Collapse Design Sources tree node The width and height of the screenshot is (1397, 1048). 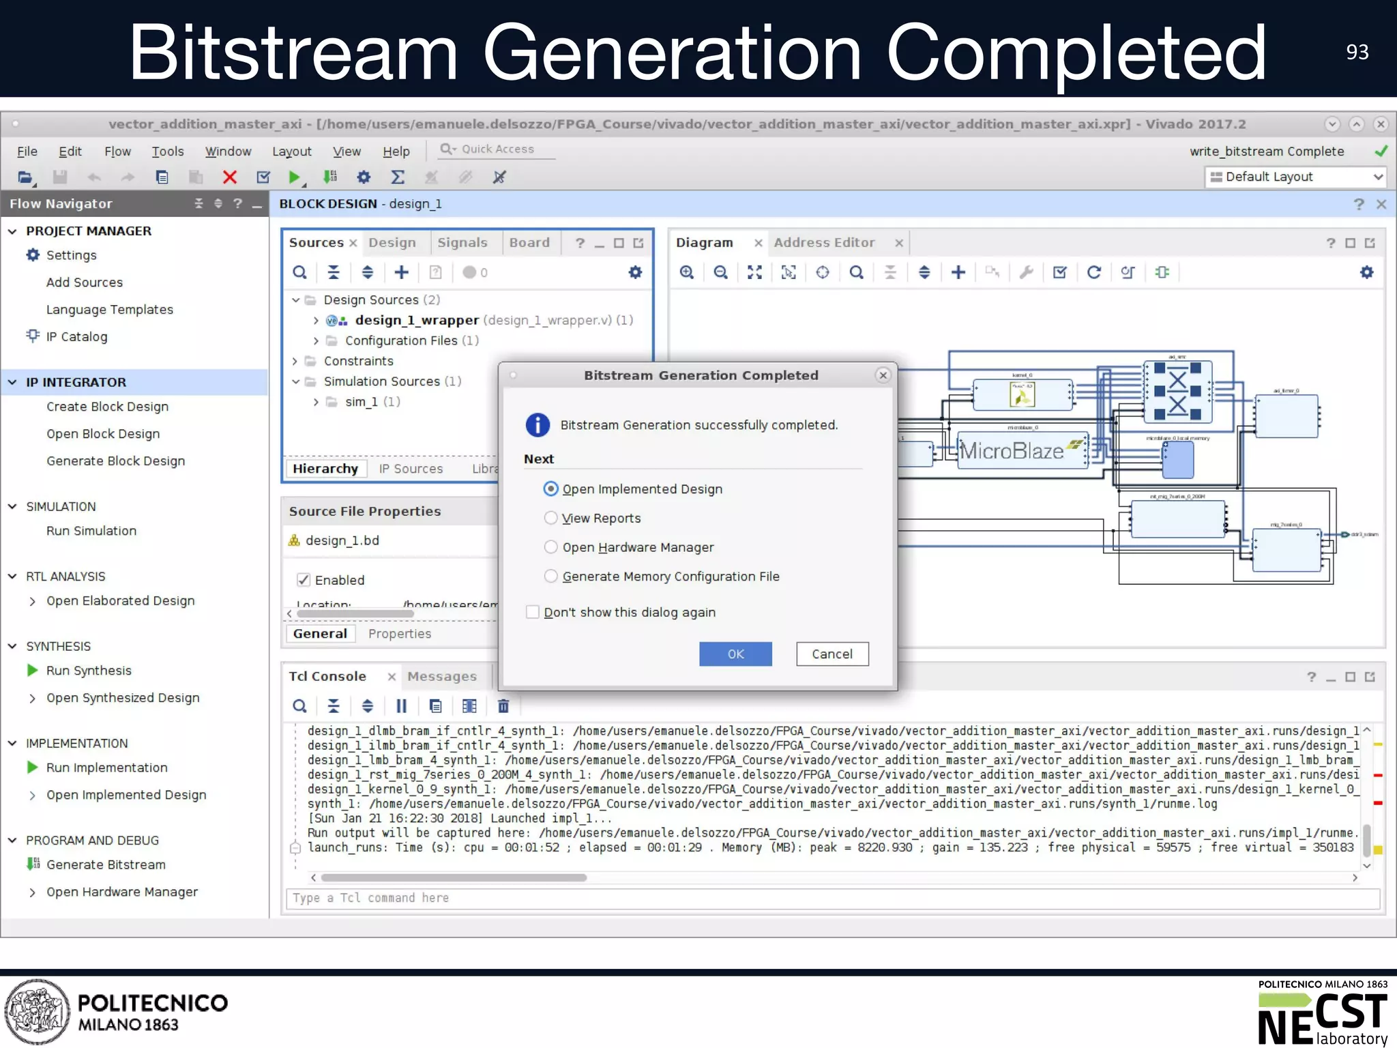[295, 300]
